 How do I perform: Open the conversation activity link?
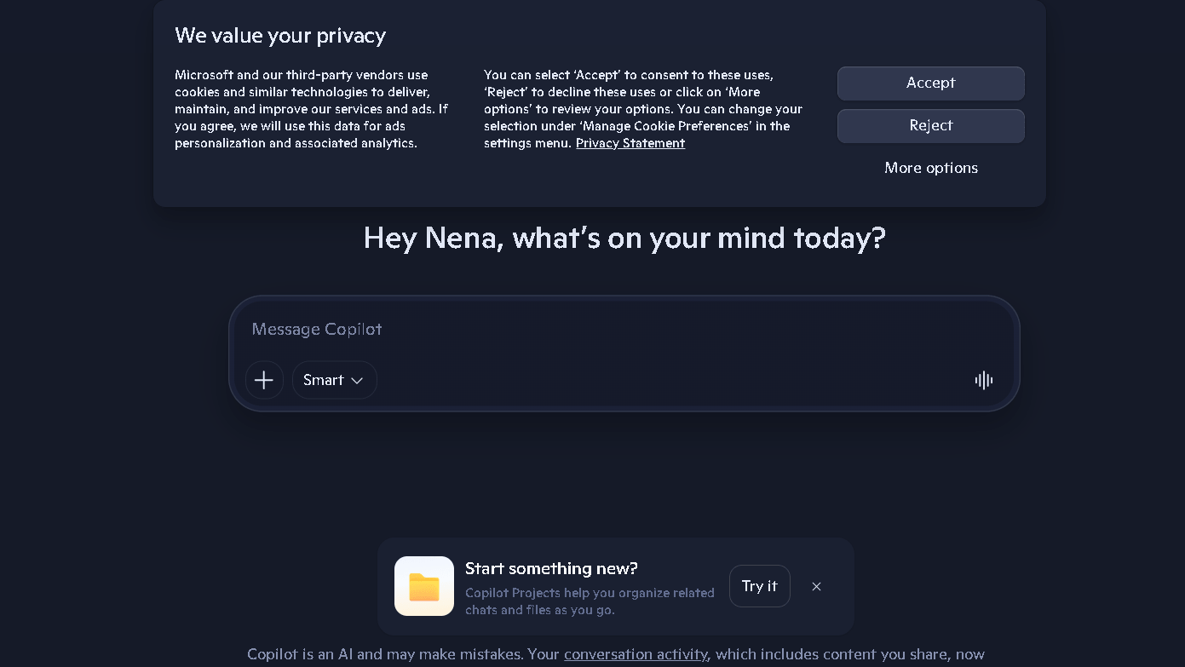(636, 654)
